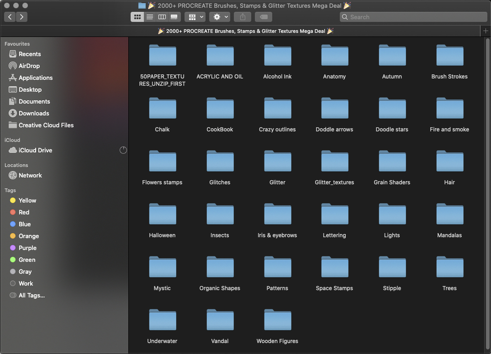Screen dimensions: 491x354
Task: Click the vertical scrollbar in folder pane
Action: pyautogui.click(x=487, y=194)
